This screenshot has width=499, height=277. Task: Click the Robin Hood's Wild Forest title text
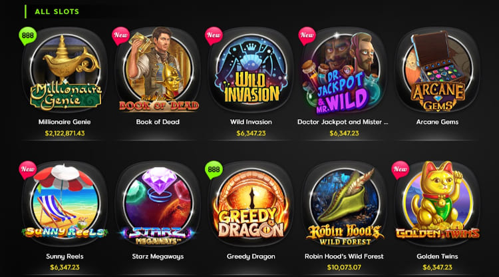pyautogui.click(x=344, y=256)
